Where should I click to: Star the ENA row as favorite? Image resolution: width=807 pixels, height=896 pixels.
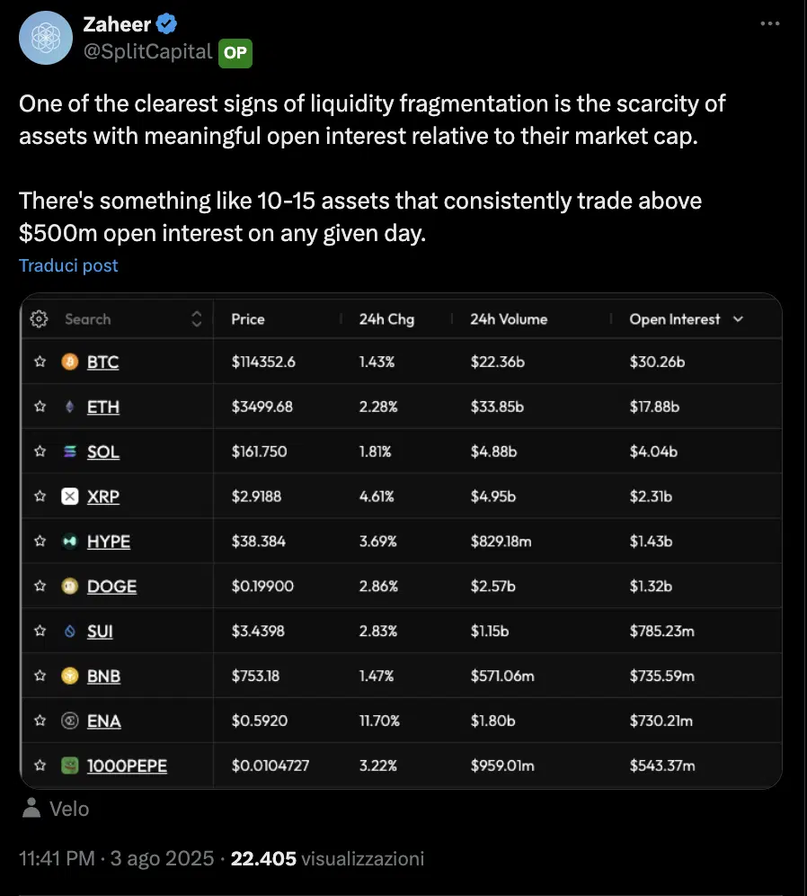click(40, 721)
